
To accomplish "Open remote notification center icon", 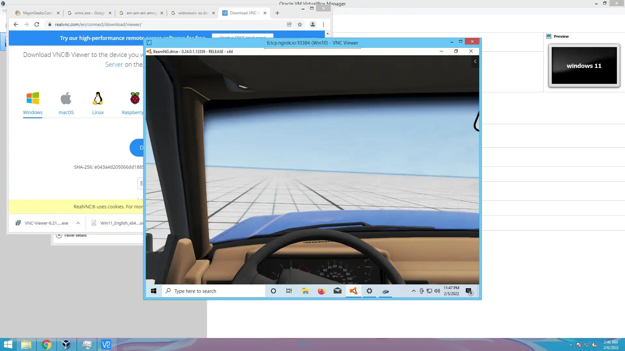I will tap(469, 291).
